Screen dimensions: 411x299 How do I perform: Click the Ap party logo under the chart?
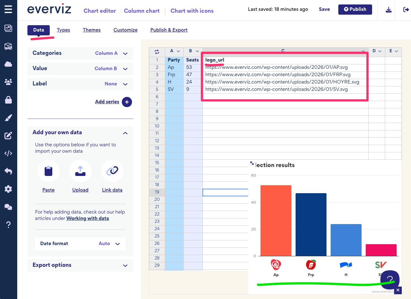coord(276,265)
